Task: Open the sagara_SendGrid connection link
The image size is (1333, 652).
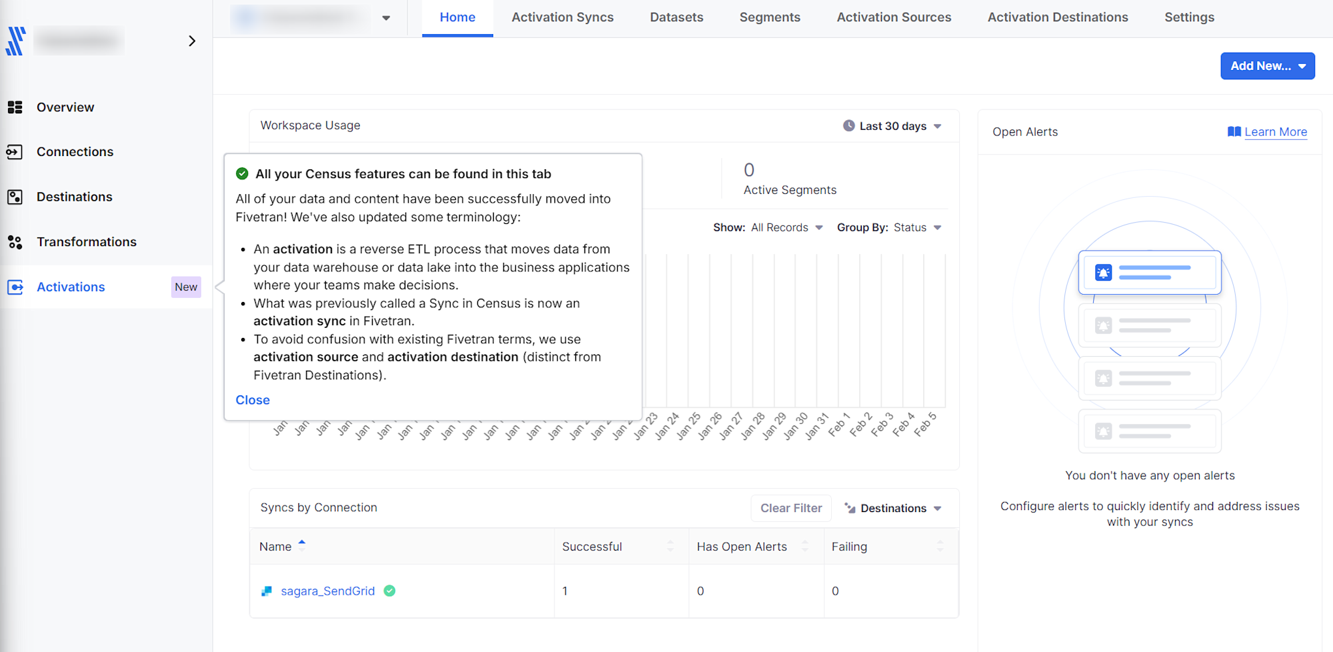Action: click(327, 591)
